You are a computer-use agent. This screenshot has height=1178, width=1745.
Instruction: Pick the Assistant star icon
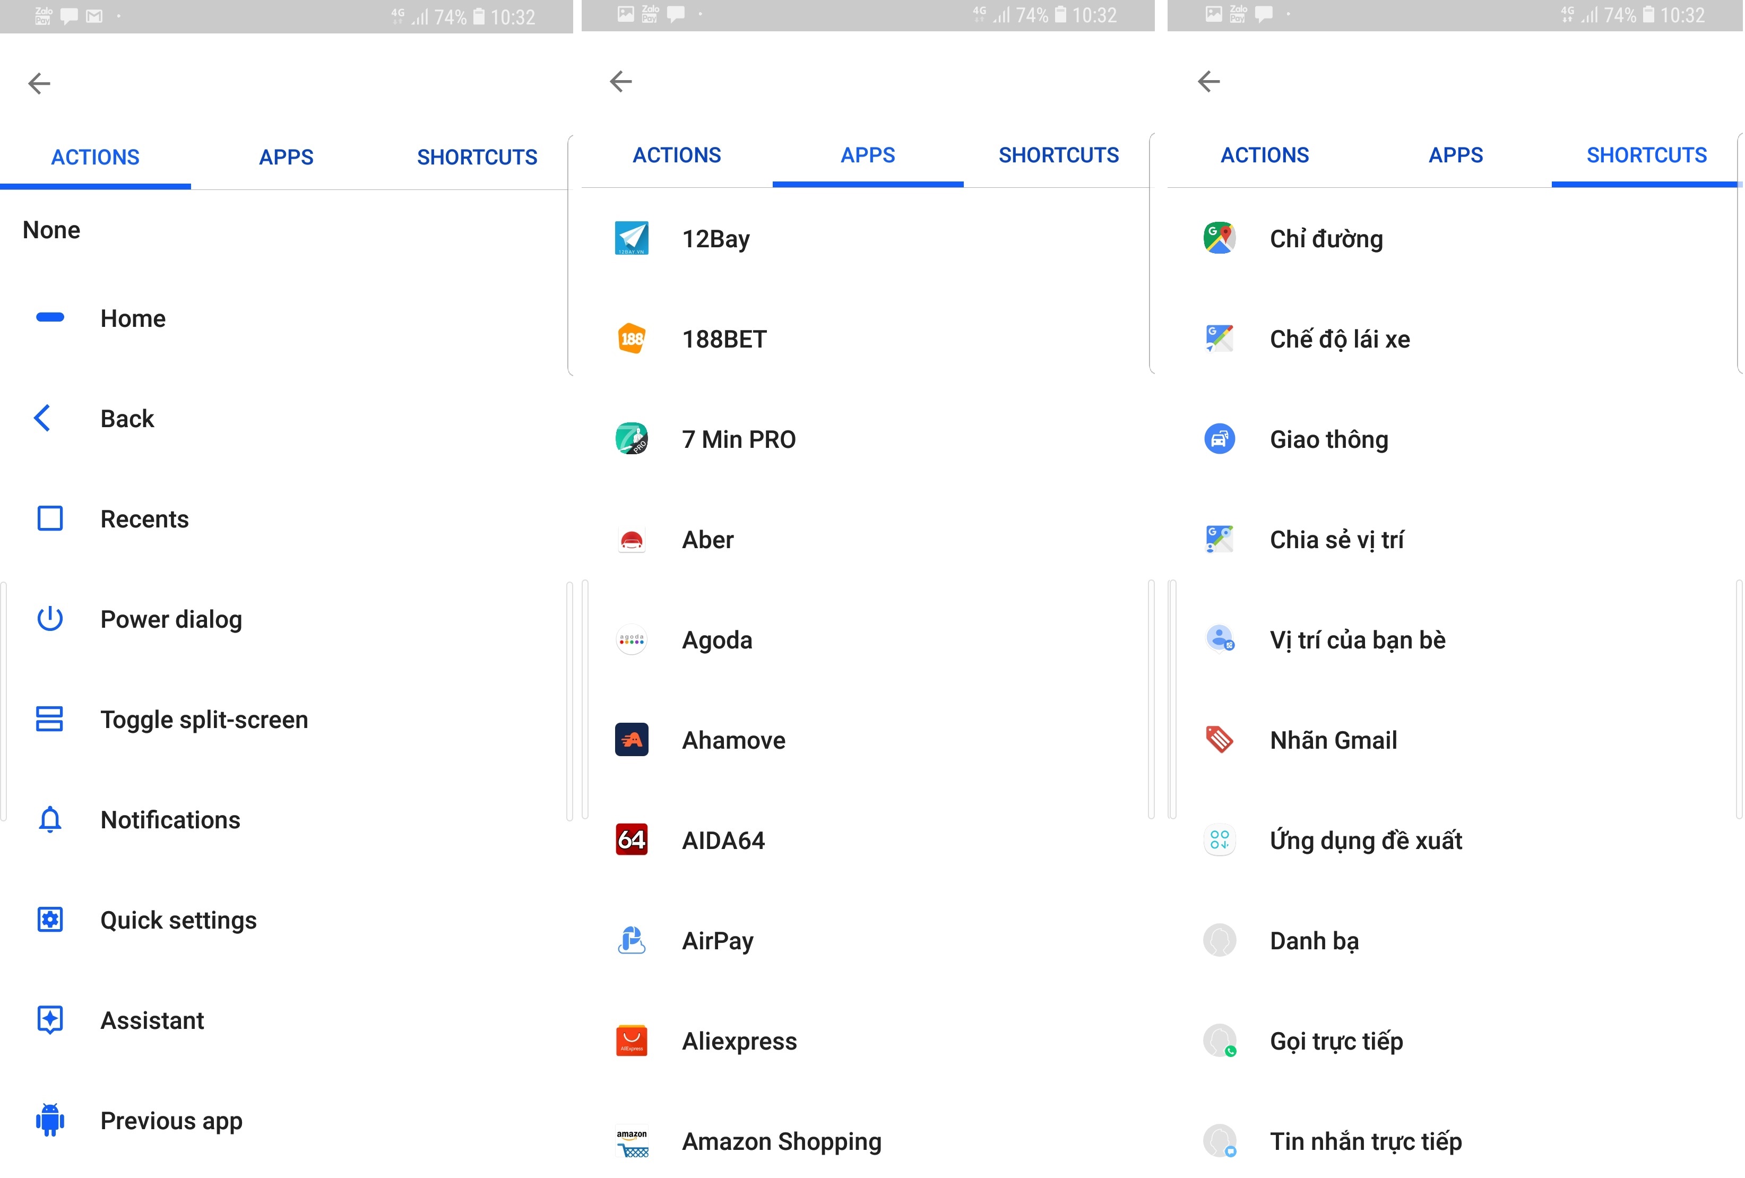(x=50, y=1019)
